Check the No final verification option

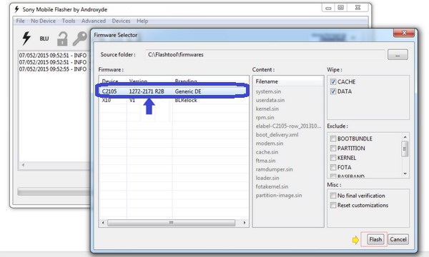tap(333, 196)
